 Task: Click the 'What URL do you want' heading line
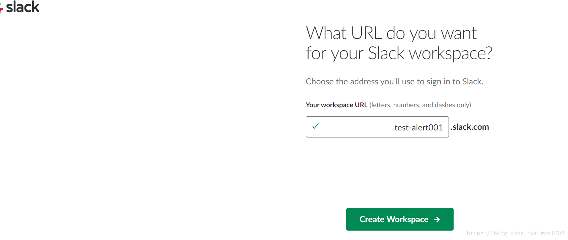tap(391, 34)
